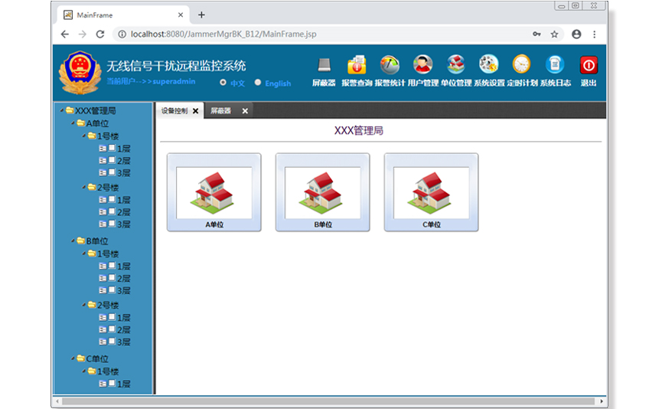Check 2层 under A单位 1号楼
This screenshot has width=662, height=409.
(x=112, y=160)
